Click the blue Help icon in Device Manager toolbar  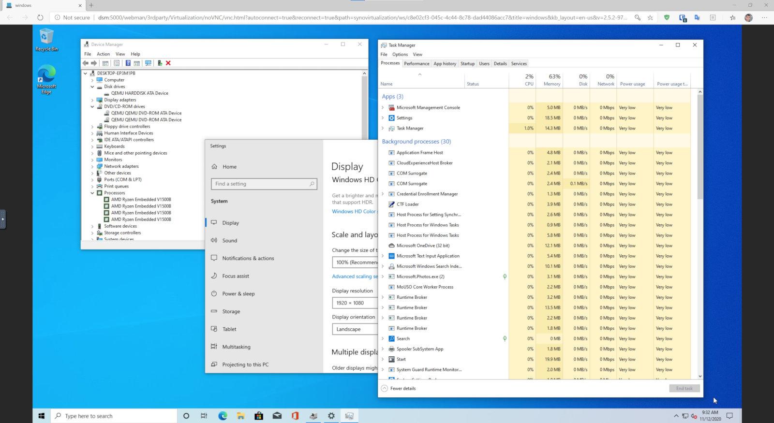click(128, 63)
